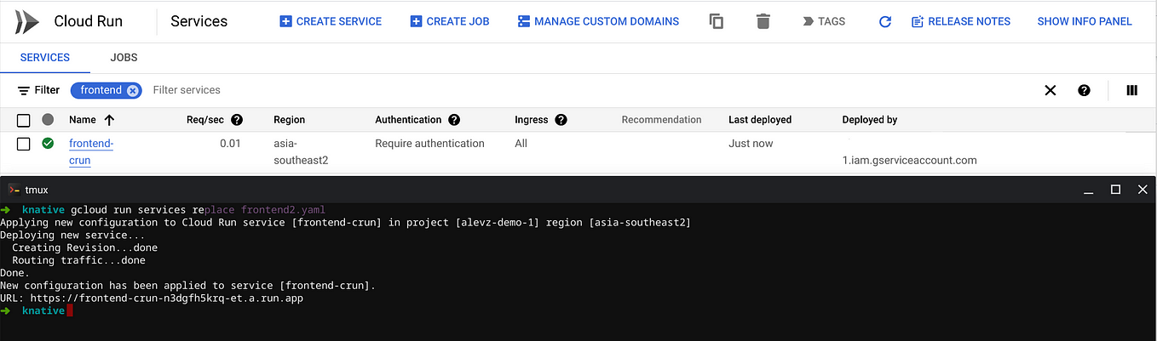The height and width of the screenshot is (341, 1157).
Task: Click Require authentication cell
Action: pos(429,144)
